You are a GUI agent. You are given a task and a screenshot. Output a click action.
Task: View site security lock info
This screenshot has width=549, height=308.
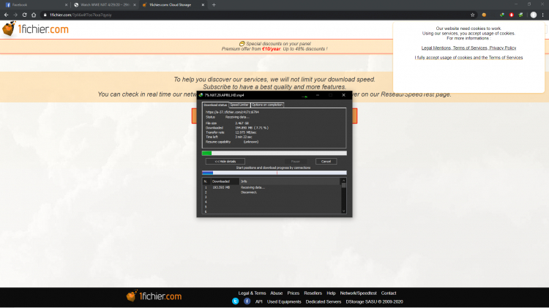click(45, 15)
